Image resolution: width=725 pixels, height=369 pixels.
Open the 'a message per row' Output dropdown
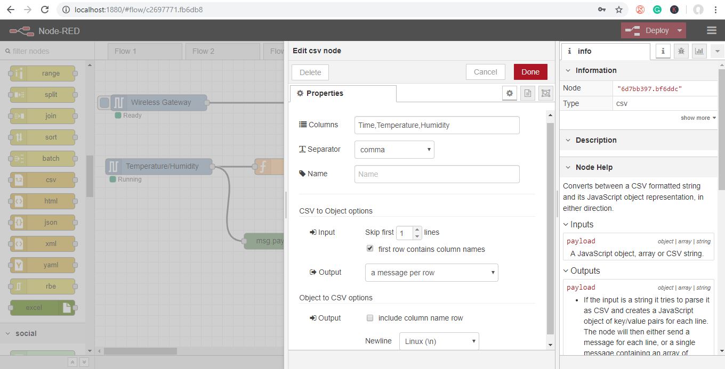431,273
